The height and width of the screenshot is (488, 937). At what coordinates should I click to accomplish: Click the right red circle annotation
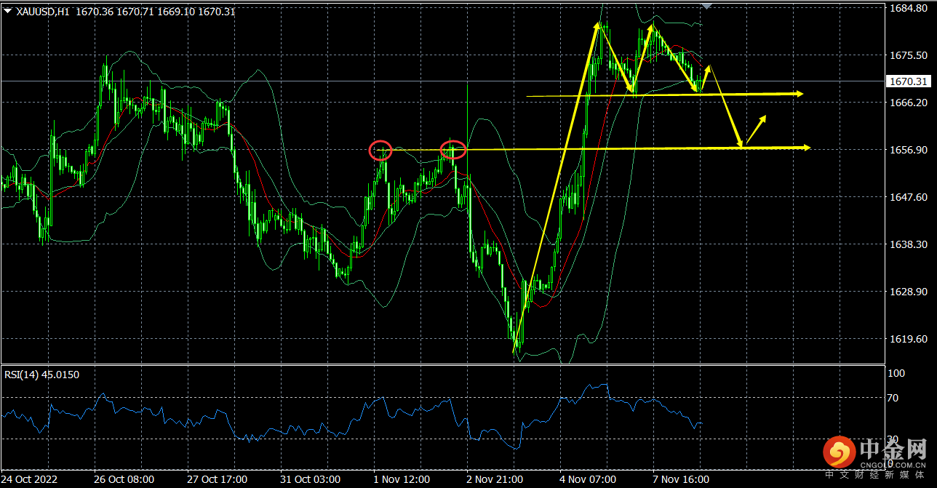[x=453, y=150]
